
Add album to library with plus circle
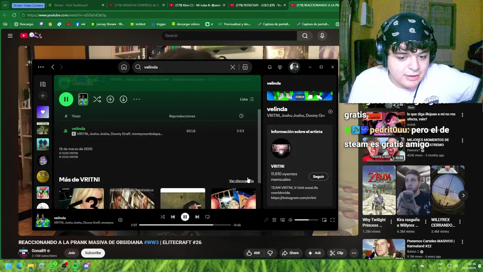[x=110, y=99]
